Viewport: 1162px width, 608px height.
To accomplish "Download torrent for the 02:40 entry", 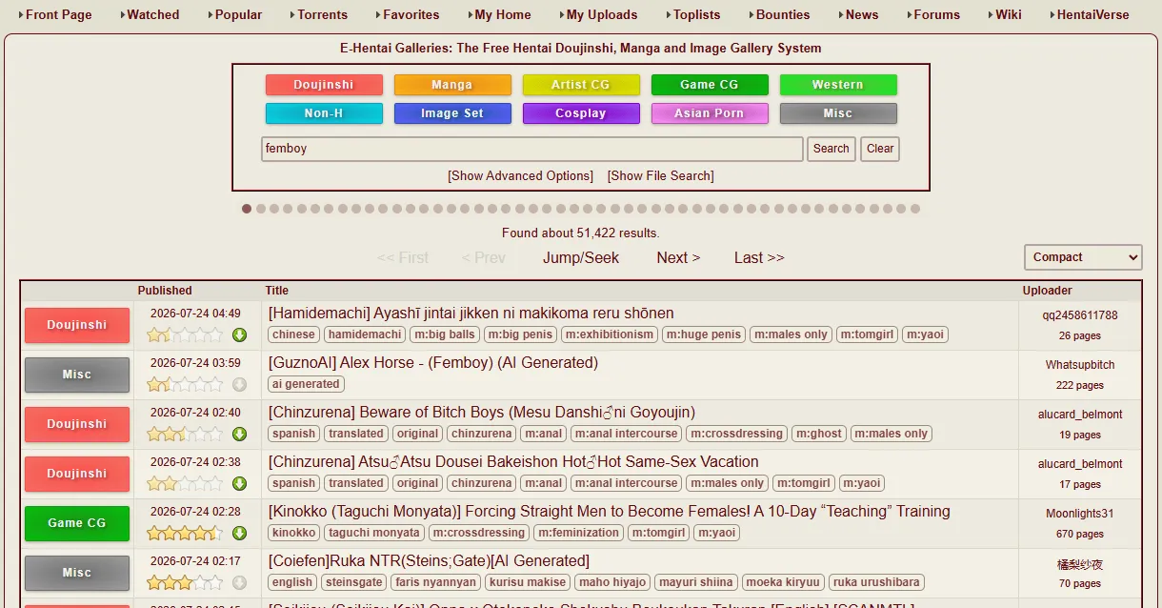I will click(x=239, y=434).
